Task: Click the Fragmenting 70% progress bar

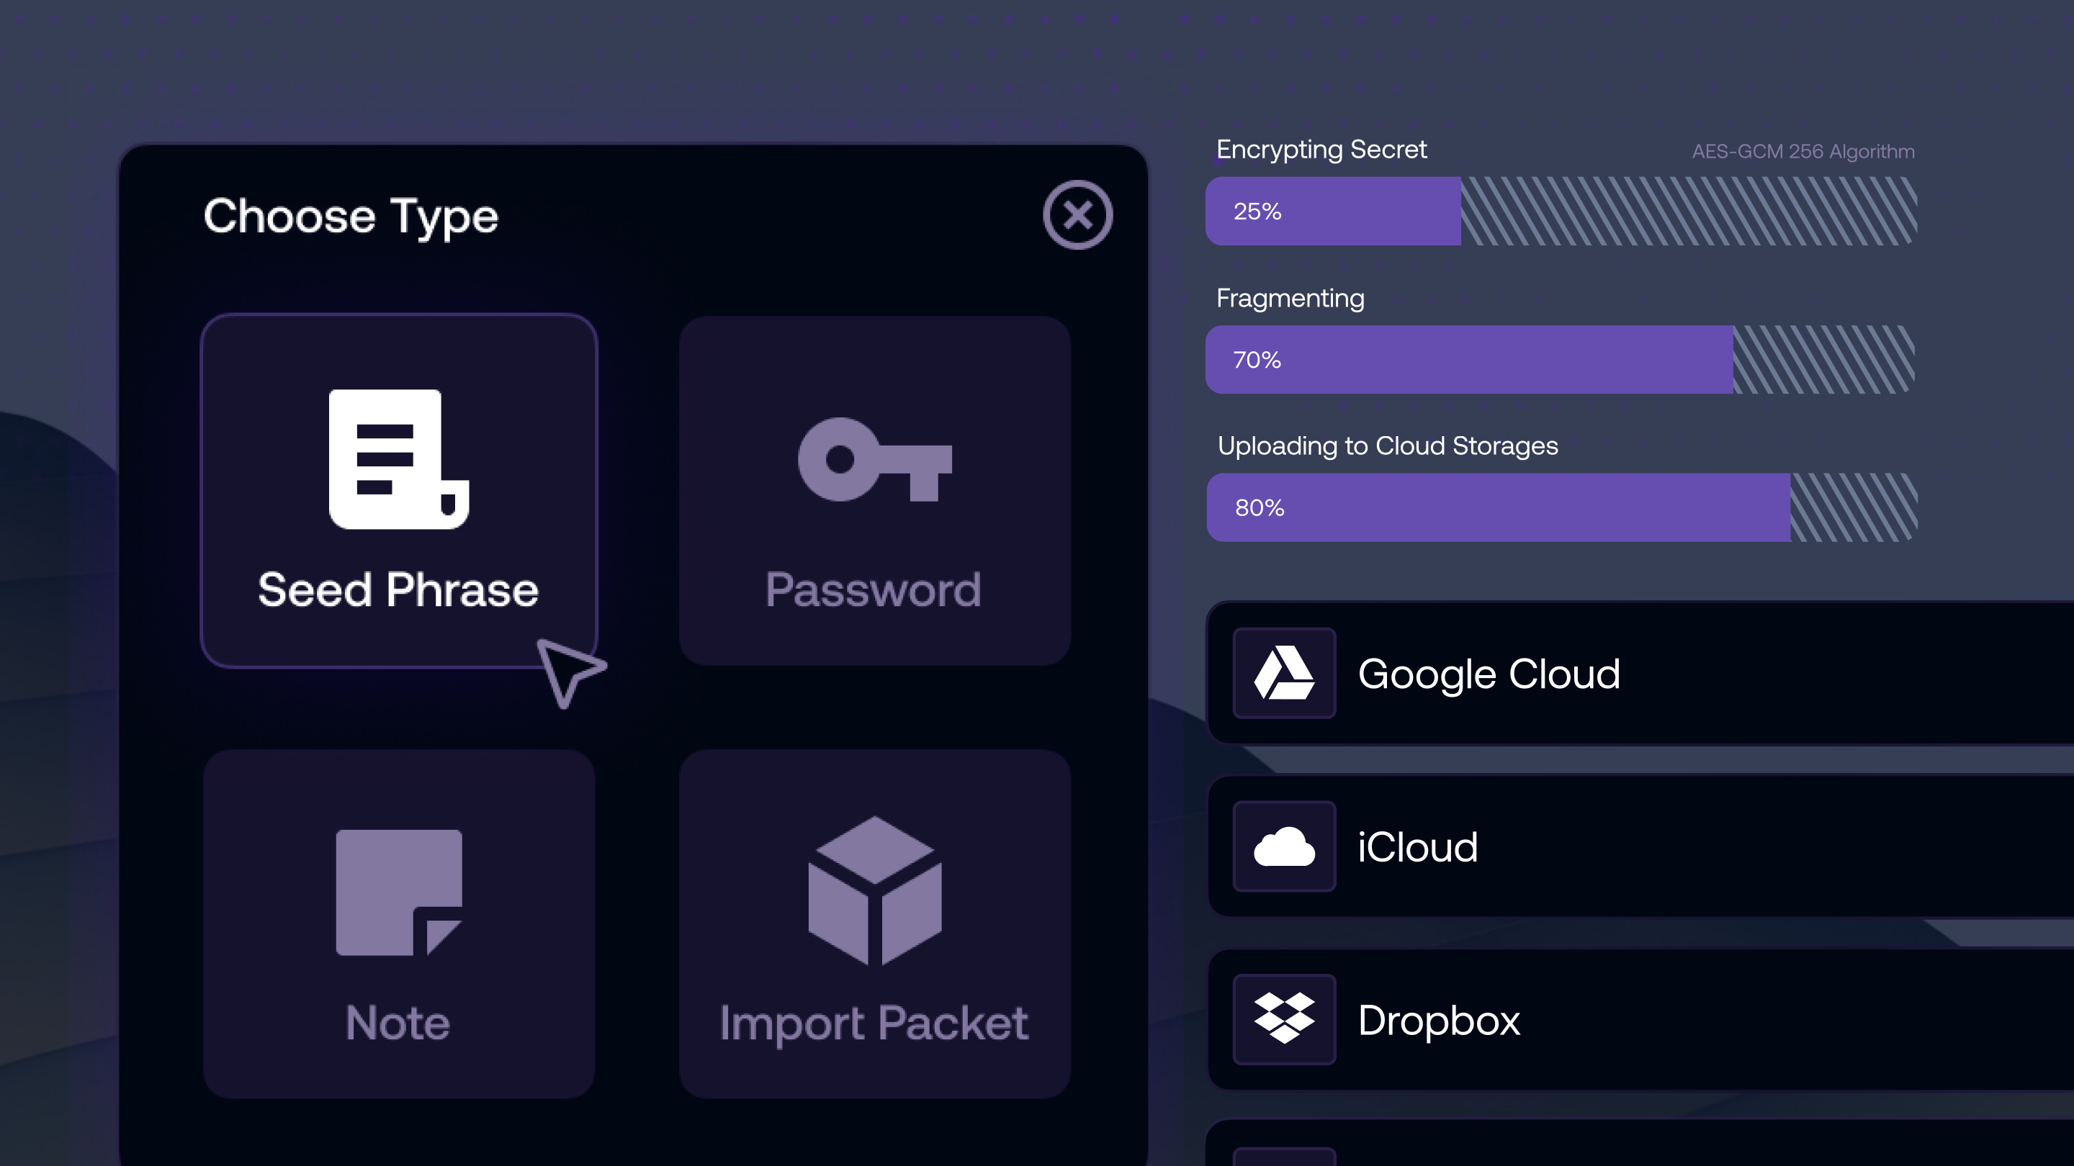Action: point(1561,360)
